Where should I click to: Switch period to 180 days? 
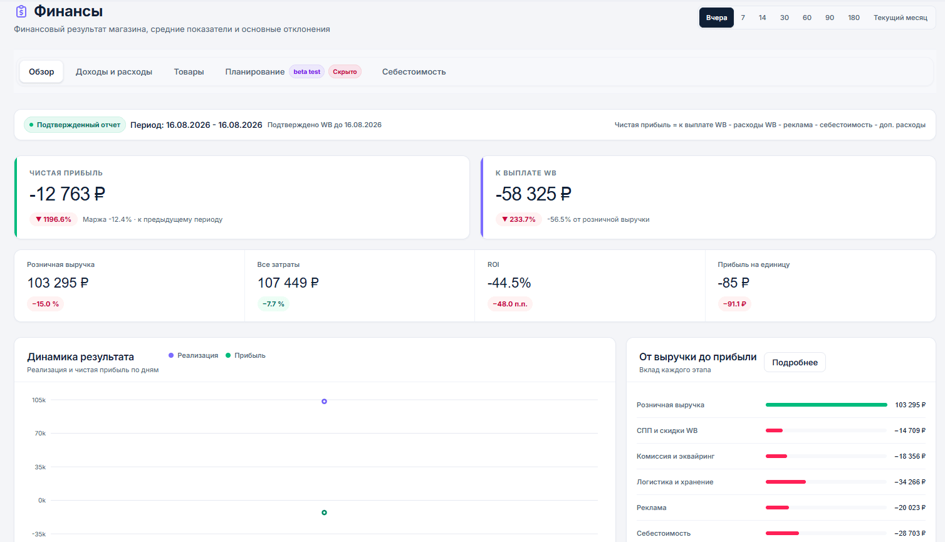click(x=854, y=18)
